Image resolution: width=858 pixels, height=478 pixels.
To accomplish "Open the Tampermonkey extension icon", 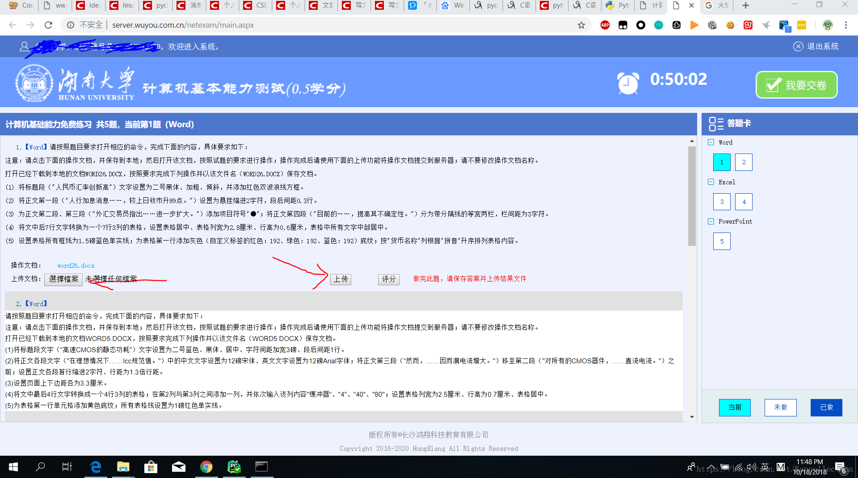I will (623, 25).
